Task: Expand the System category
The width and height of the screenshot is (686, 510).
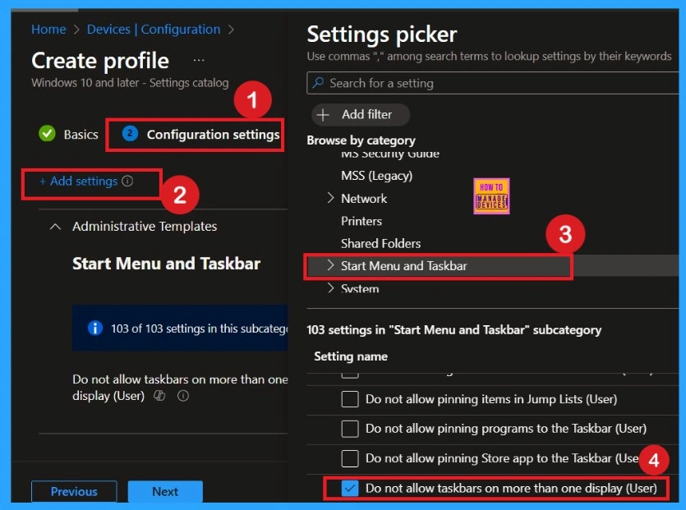Action: pyautogui.click(x=331, y=289)
